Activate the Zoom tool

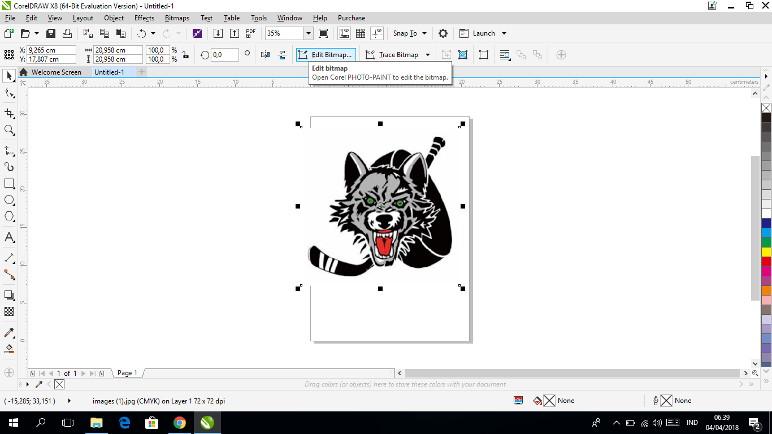pos(8,130)
